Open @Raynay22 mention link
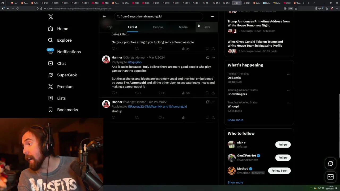340x191 pixels. click(x=136, y=107)
